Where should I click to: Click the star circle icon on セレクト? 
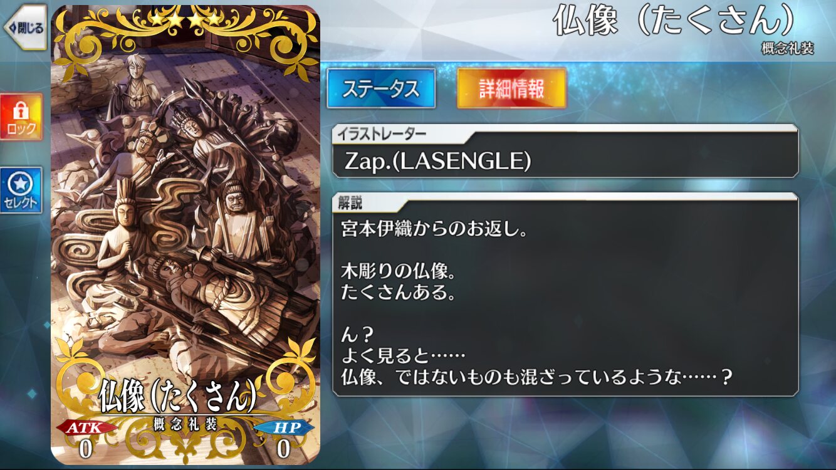click(21, 184)
